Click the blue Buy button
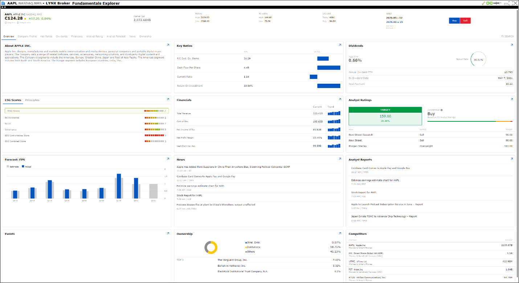519x283 pixels. 454,21
